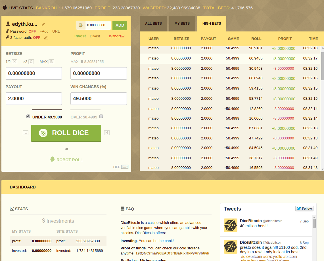Click the #dicebitcoin hashtag

click(252, 256)
